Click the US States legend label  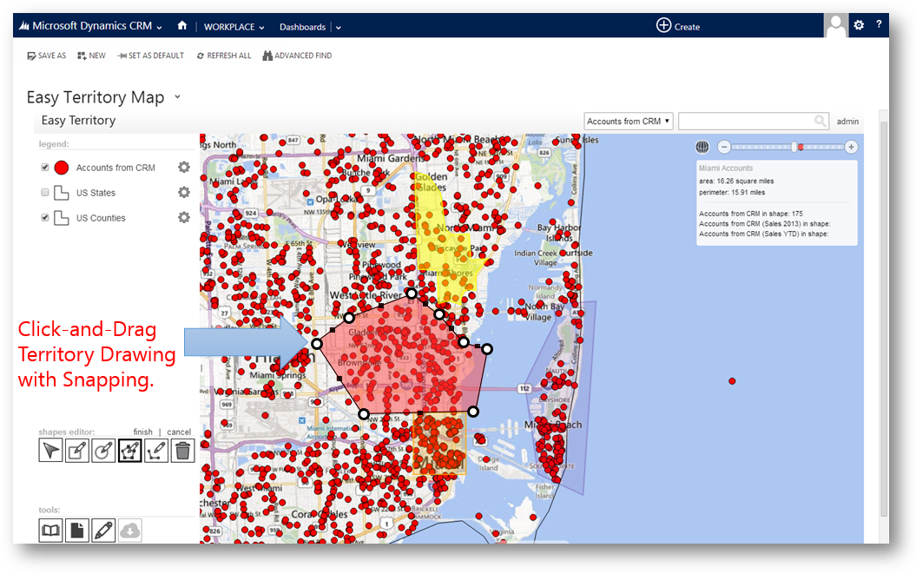click(x=96, y=193)
